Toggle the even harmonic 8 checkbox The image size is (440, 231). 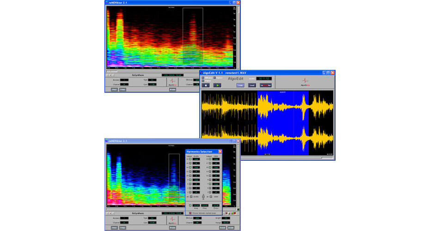pos(190,180)
